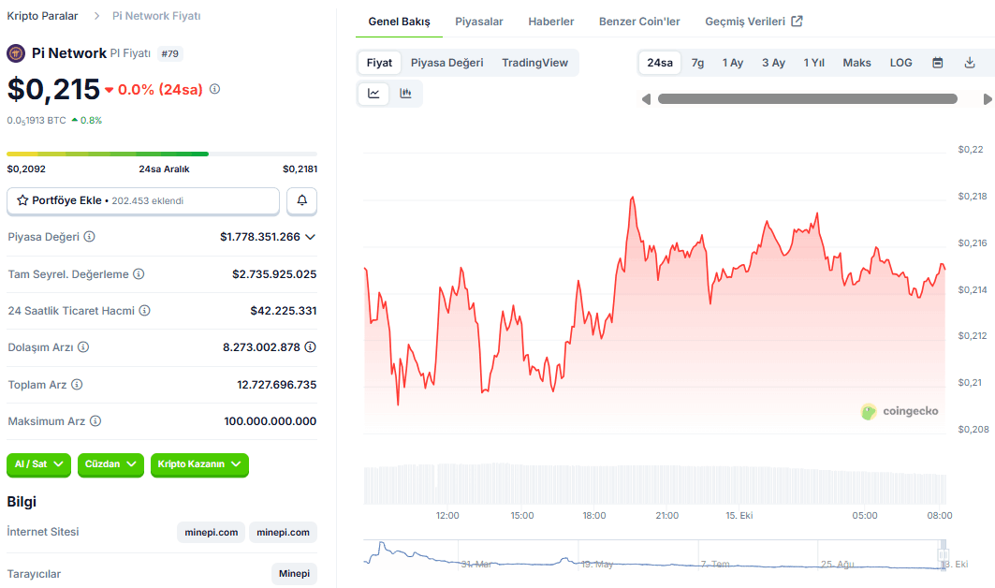995x588 pixels.
Task: Open first minepi.com website link
Action: tap(211, 532)
